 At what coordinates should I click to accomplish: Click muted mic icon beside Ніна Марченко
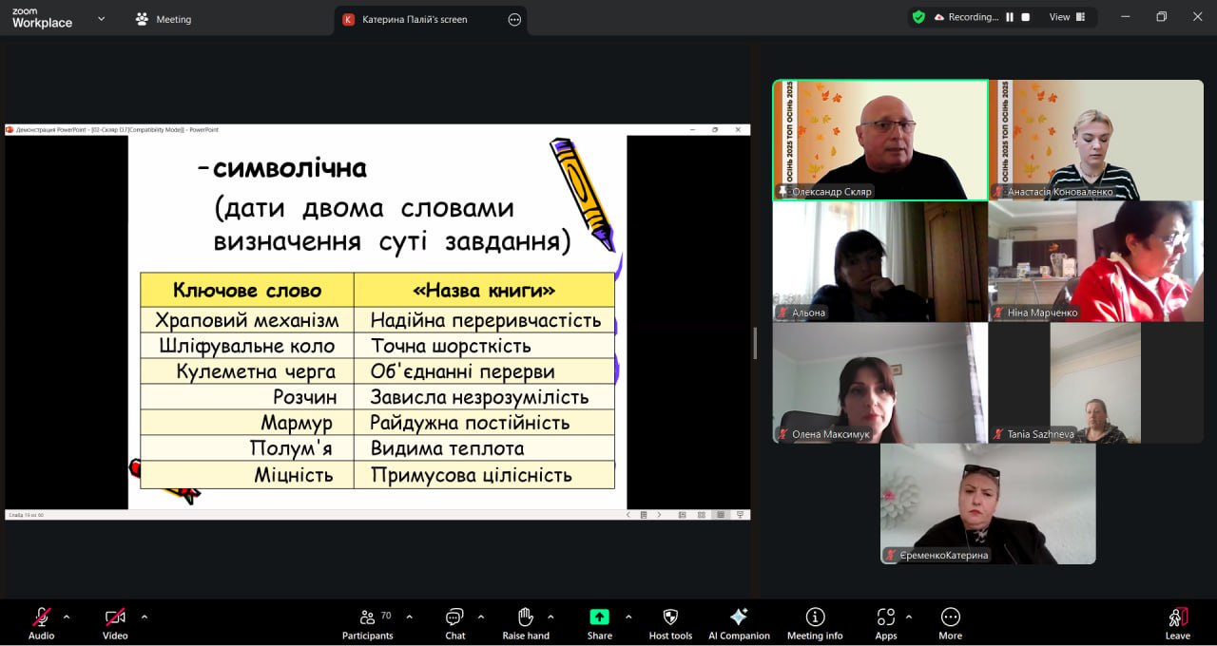click(998, 313)
